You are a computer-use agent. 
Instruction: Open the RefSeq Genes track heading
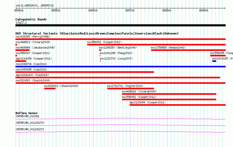tap(26, 113)
